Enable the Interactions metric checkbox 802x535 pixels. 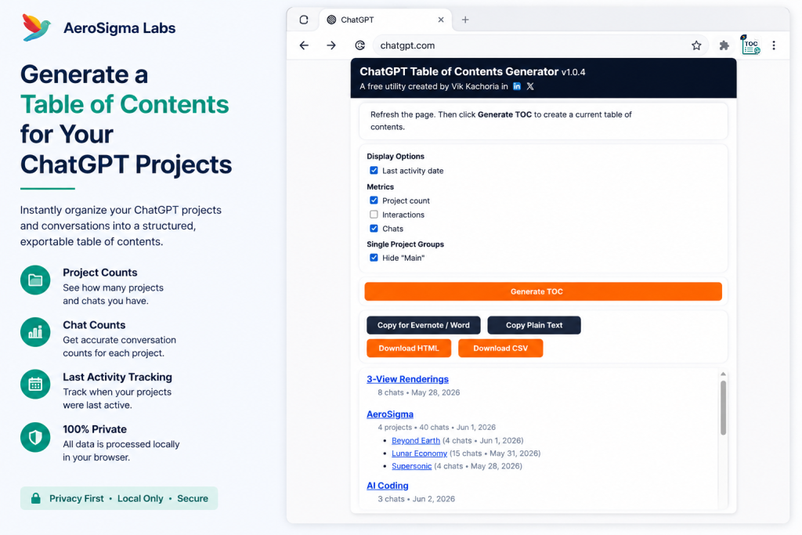pyautogui.click(x=374, y=215)
